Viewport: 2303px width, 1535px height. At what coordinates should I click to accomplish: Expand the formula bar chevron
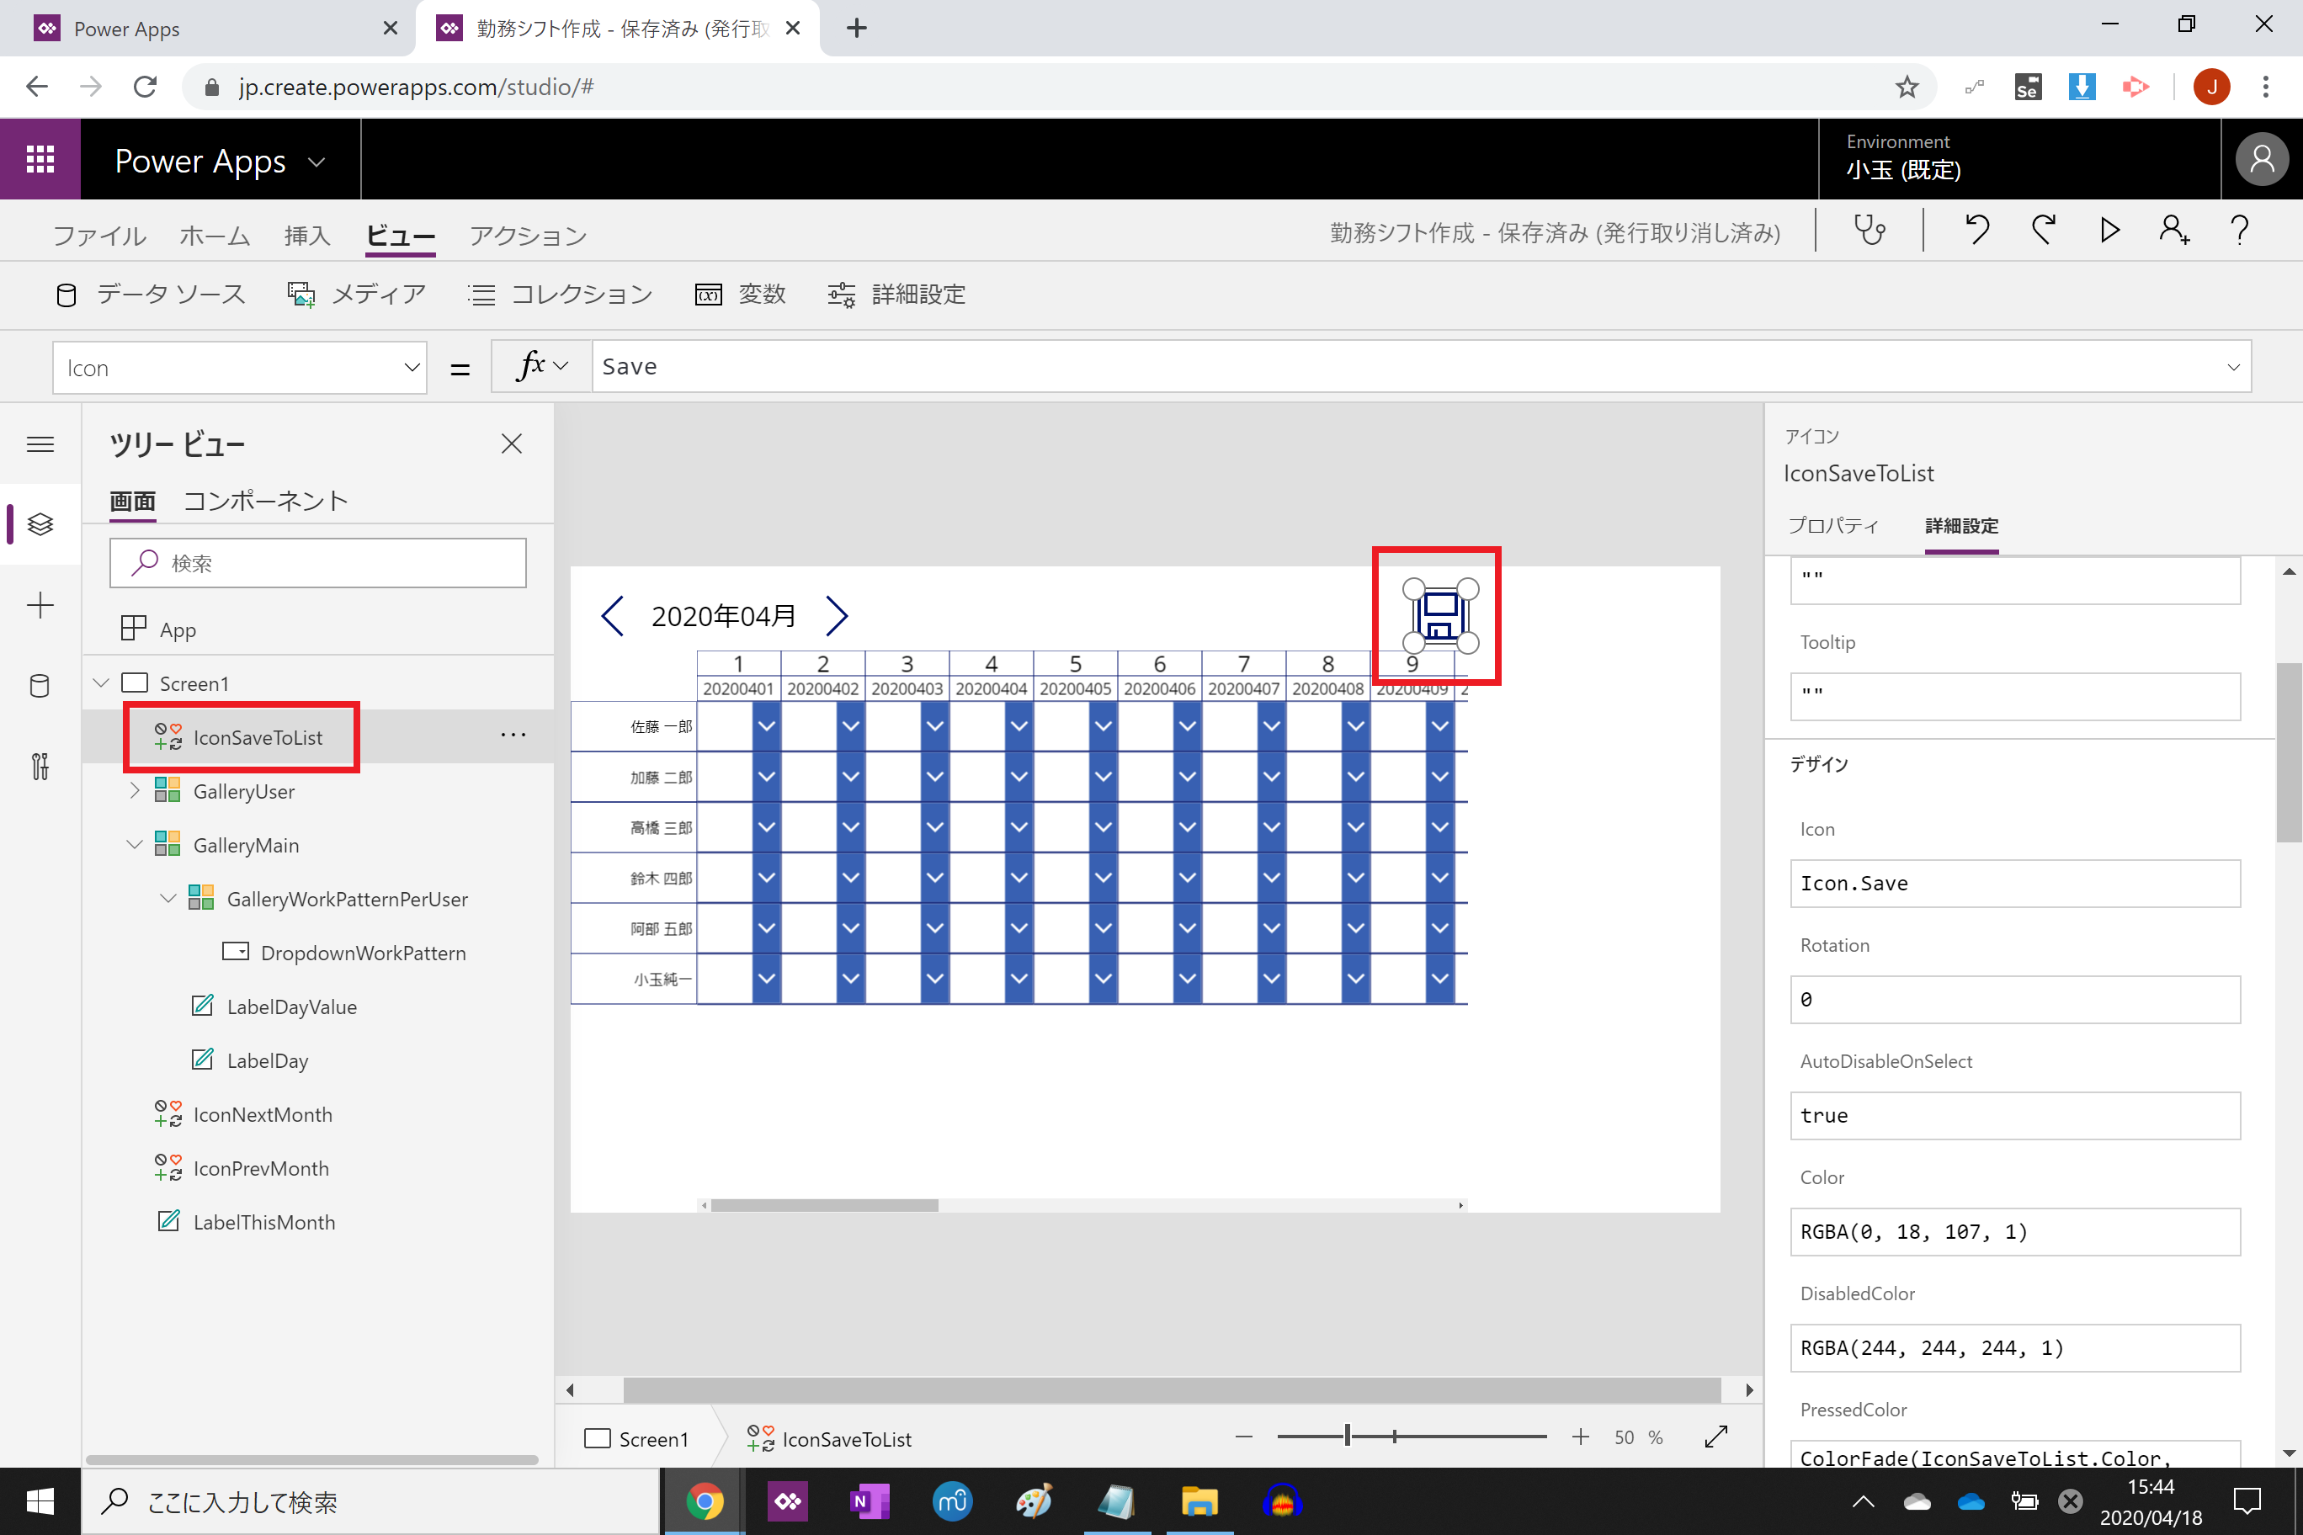[x=2232, y=368]
